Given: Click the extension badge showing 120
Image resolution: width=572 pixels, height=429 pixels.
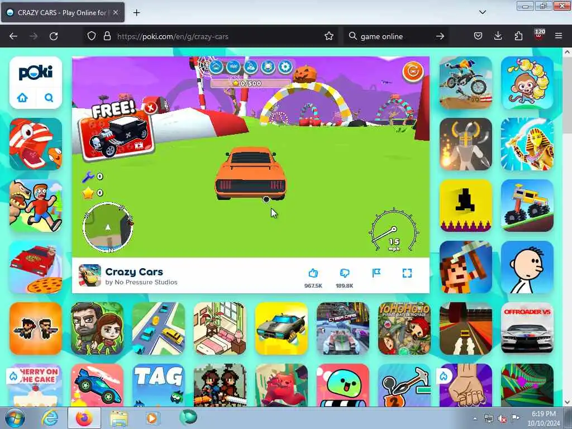Looking at the screenshot, I should click(539, 34).
